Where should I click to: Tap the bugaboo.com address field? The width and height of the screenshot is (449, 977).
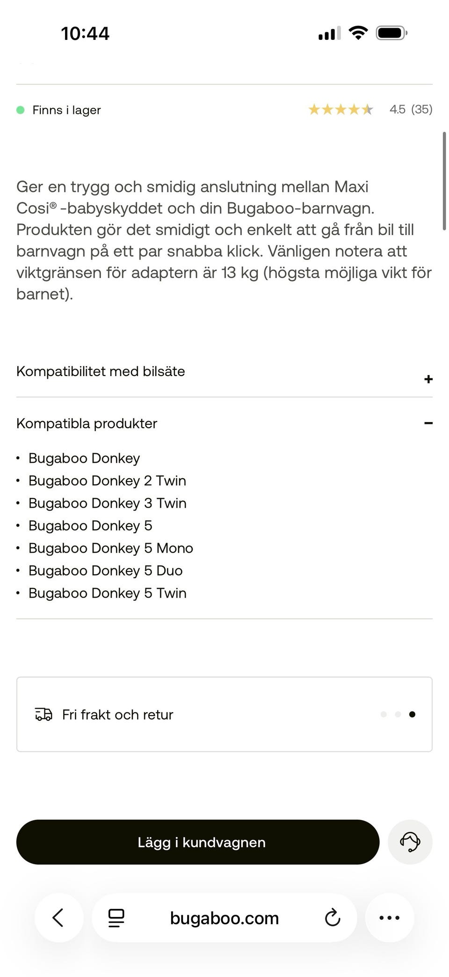(x=224, y=918)
